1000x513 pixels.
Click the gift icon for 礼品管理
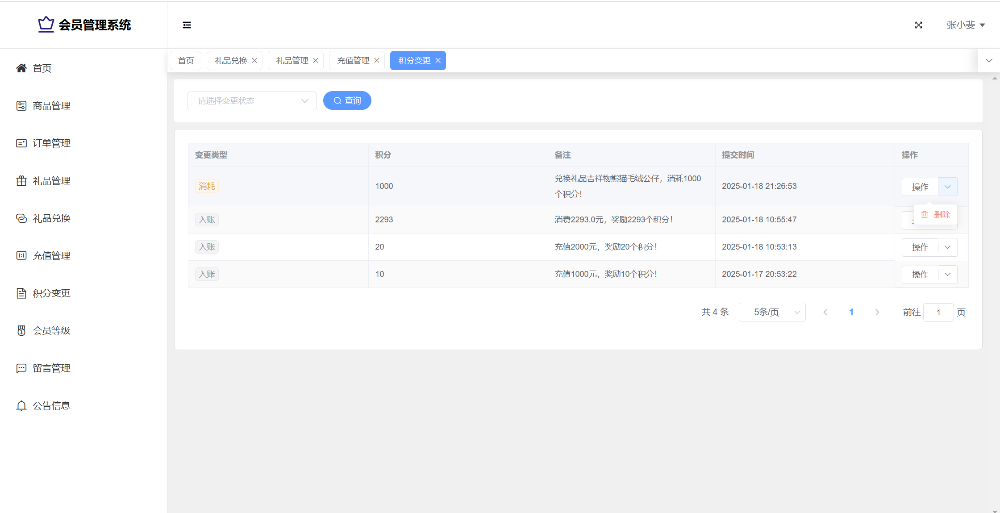[x=21, y=181]
